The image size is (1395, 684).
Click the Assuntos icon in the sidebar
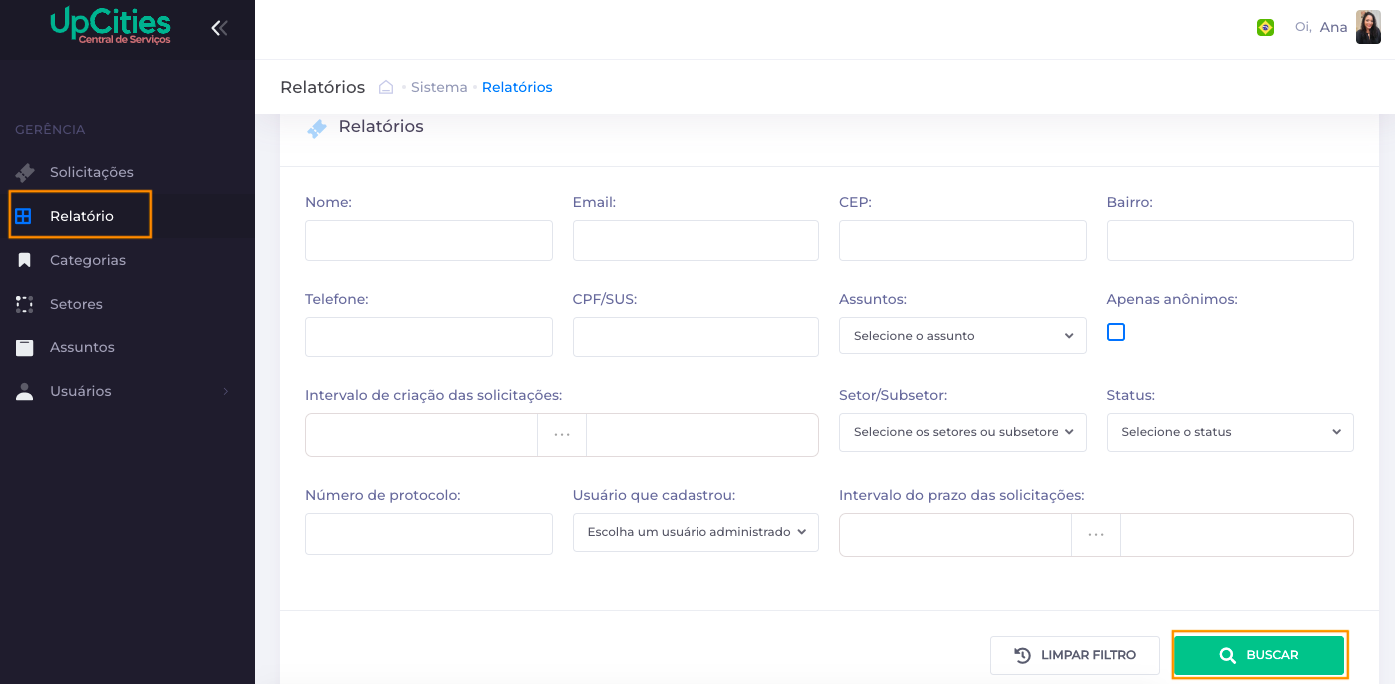pos(25,347)
